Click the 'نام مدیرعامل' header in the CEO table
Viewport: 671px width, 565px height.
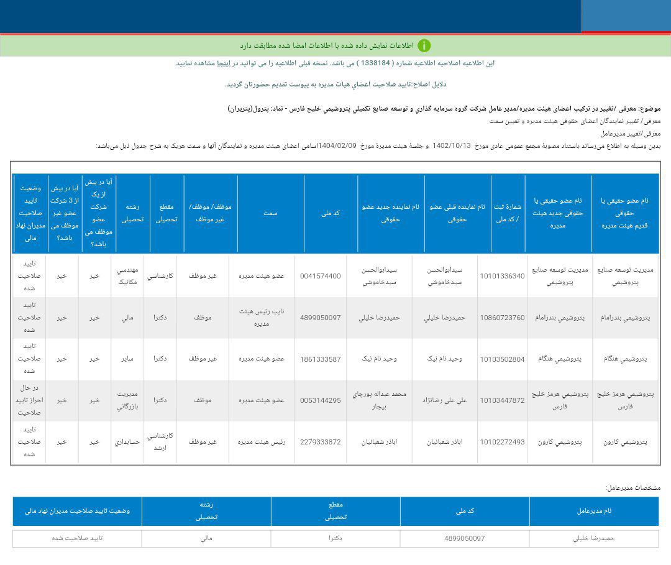[594, 511]
